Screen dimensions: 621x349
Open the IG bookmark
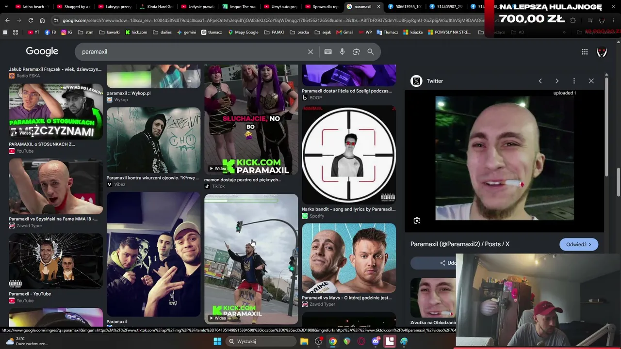point(66,32)
